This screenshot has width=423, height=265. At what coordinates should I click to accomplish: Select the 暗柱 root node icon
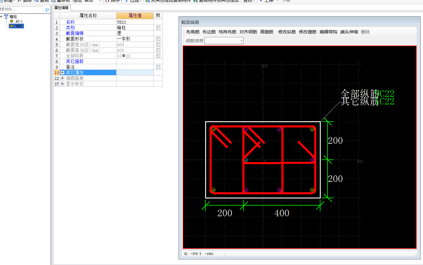[6, 17]
